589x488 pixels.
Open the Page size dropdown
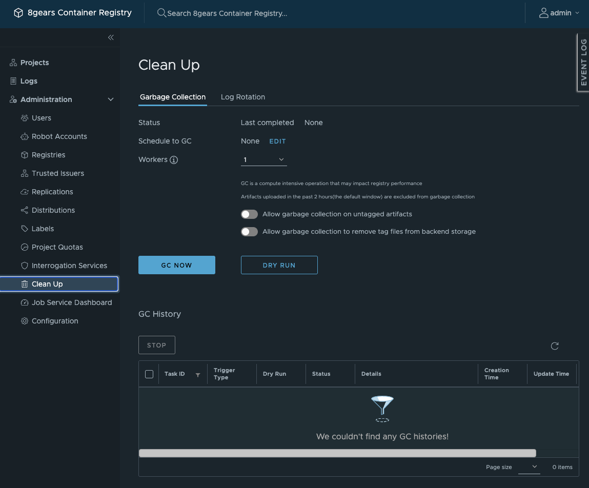click(529, 467)
